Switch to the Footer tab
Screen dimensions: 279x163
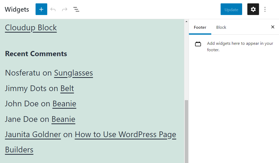pos(200,27)
